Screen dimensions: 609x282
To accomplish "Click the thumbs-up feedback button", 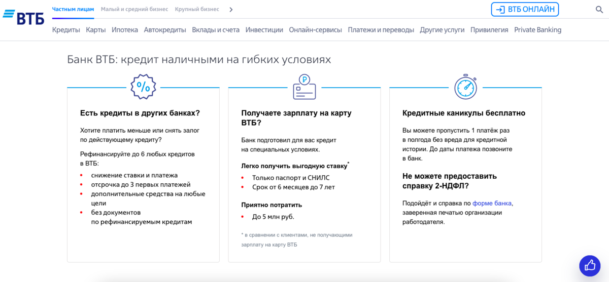I will (590, 265).
